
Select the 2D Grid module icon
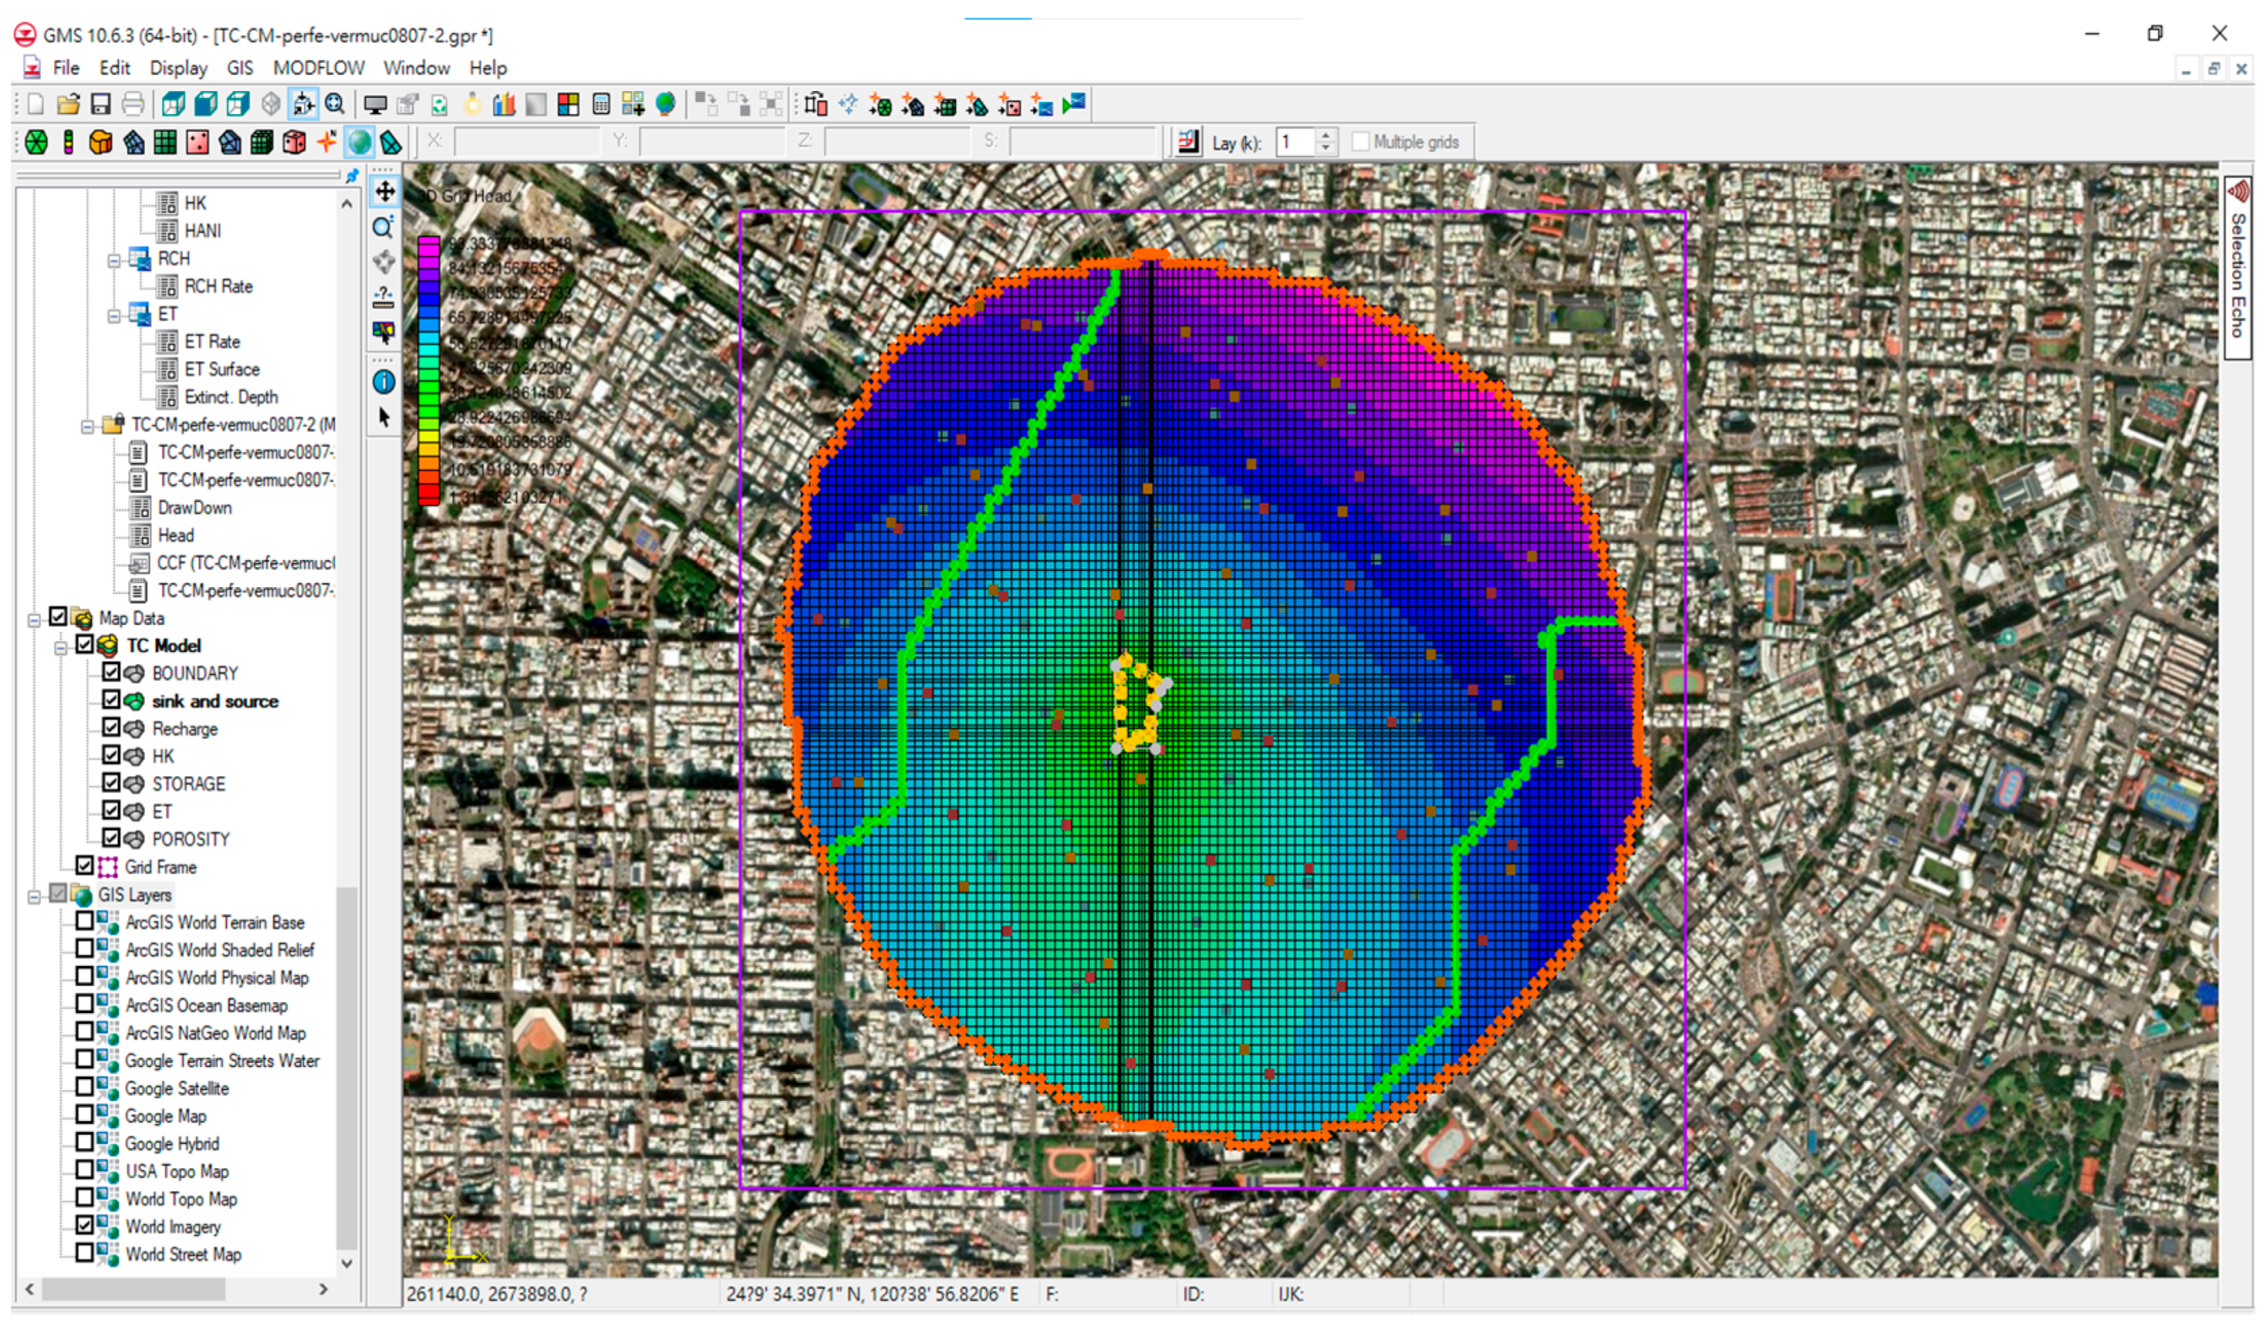[165, 142]
